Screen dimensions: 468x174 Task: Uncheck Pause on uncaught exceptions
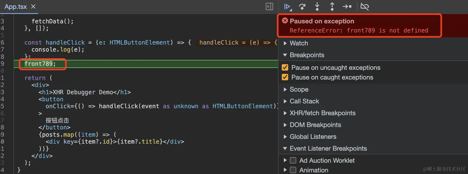(285, 67)
